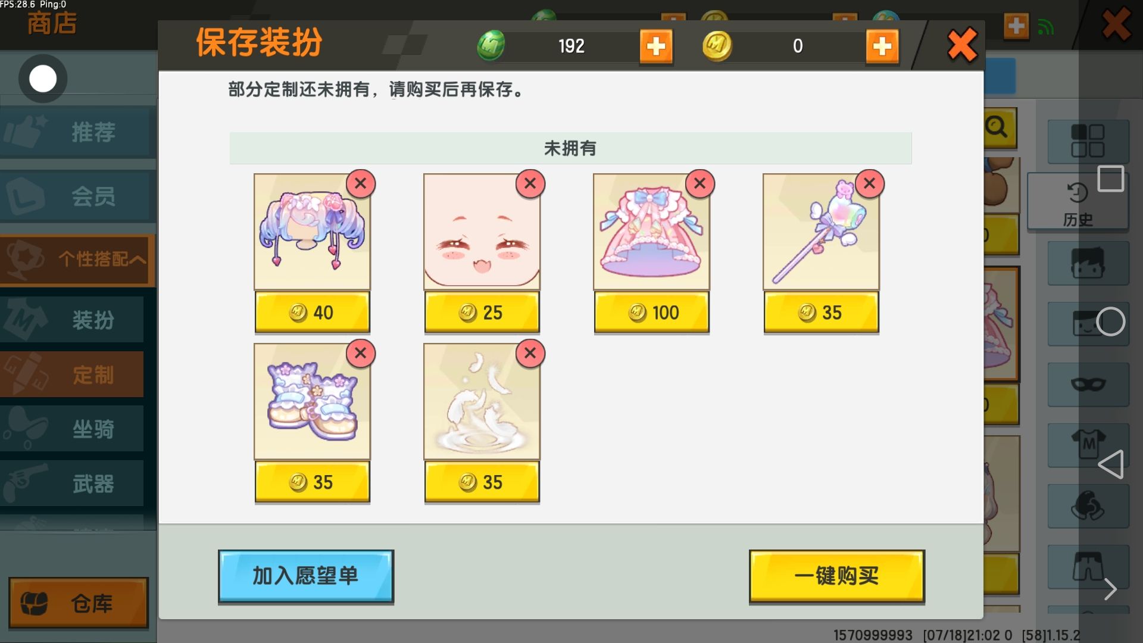Viewport: 1143px width, 643px height.
Task: Remove the fluffy shoes item
Action: tap(360, 353)
